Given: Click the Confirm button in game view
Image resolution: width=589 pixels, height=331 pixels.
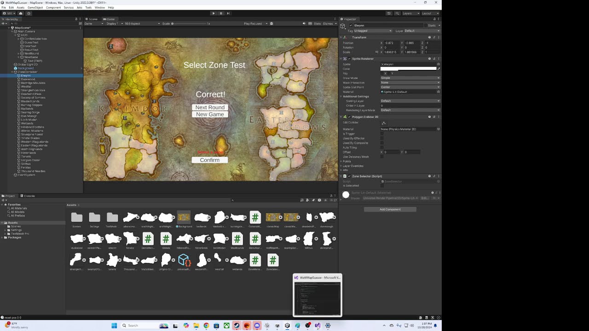Looking at the screenshot, I should click(x=210, y=160).
